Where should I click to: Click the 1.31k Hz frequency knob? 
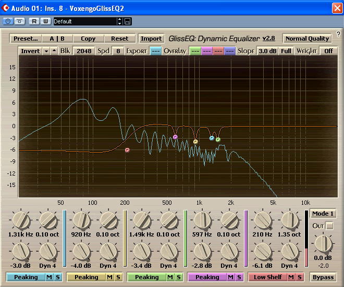(x=21, y=220)
